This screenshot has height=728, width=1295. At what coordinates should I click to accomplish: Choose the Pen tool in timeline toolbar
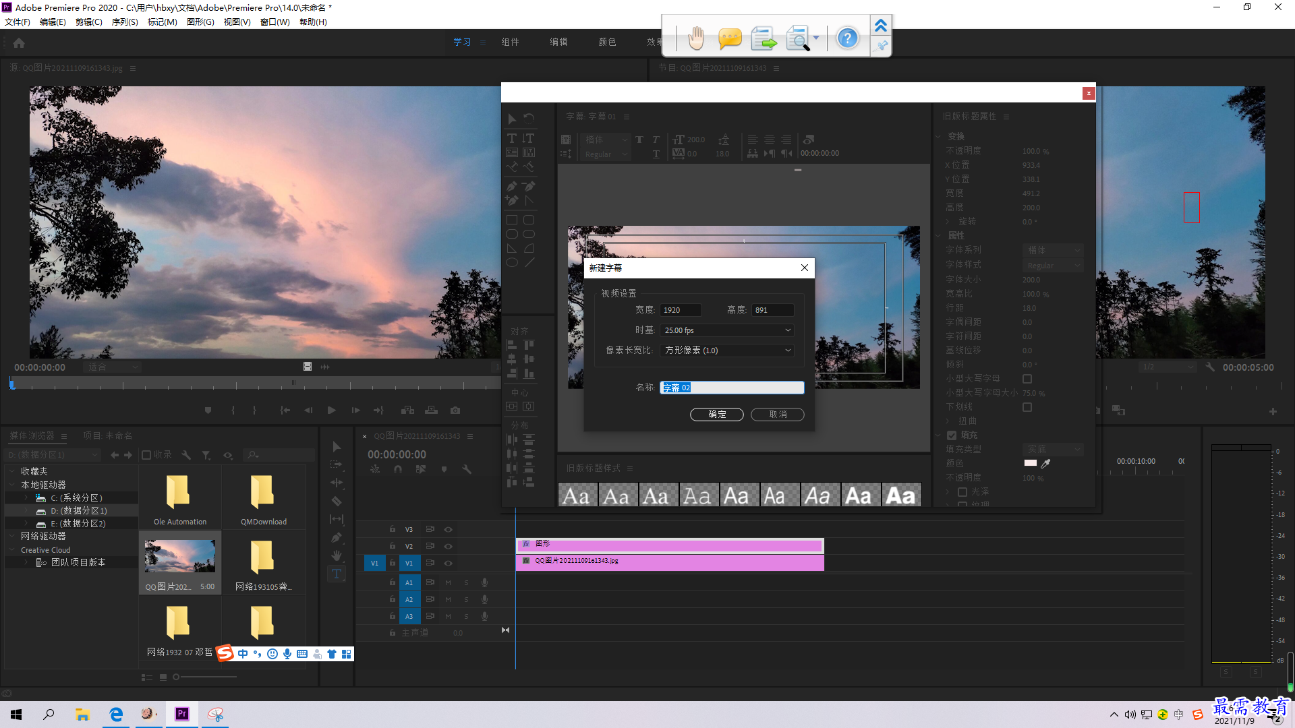click(336, 537)
